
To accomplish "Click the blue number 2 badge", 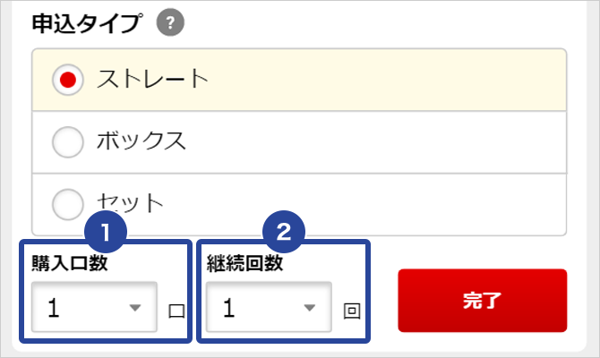I will tap(285, 233).
